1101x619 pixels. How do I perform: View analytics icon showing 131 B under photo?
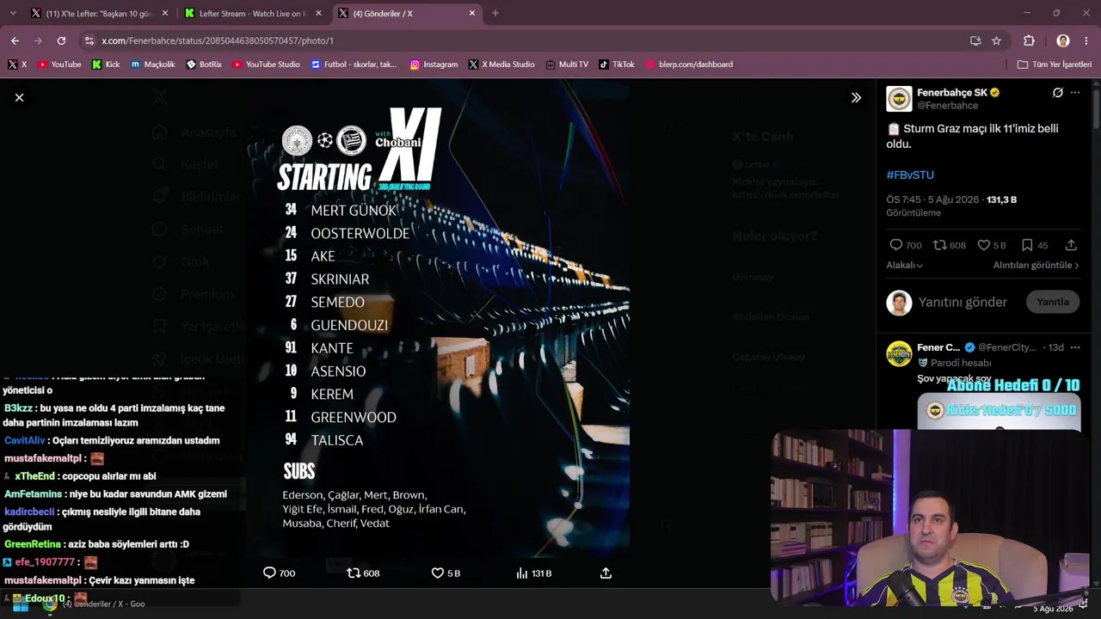[x=521, y=573]
